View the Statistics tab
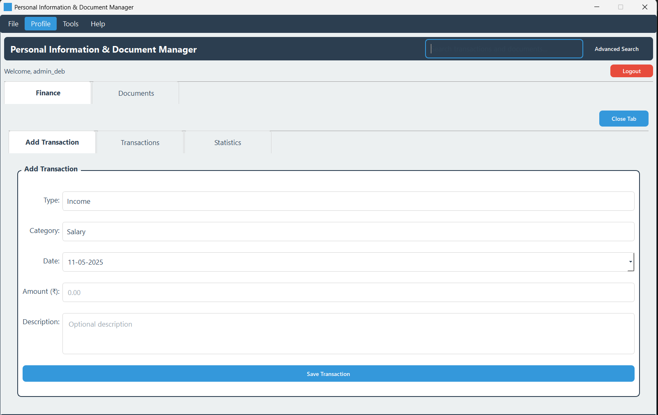This screenshot has width=658, height=415. pos(228,143)
